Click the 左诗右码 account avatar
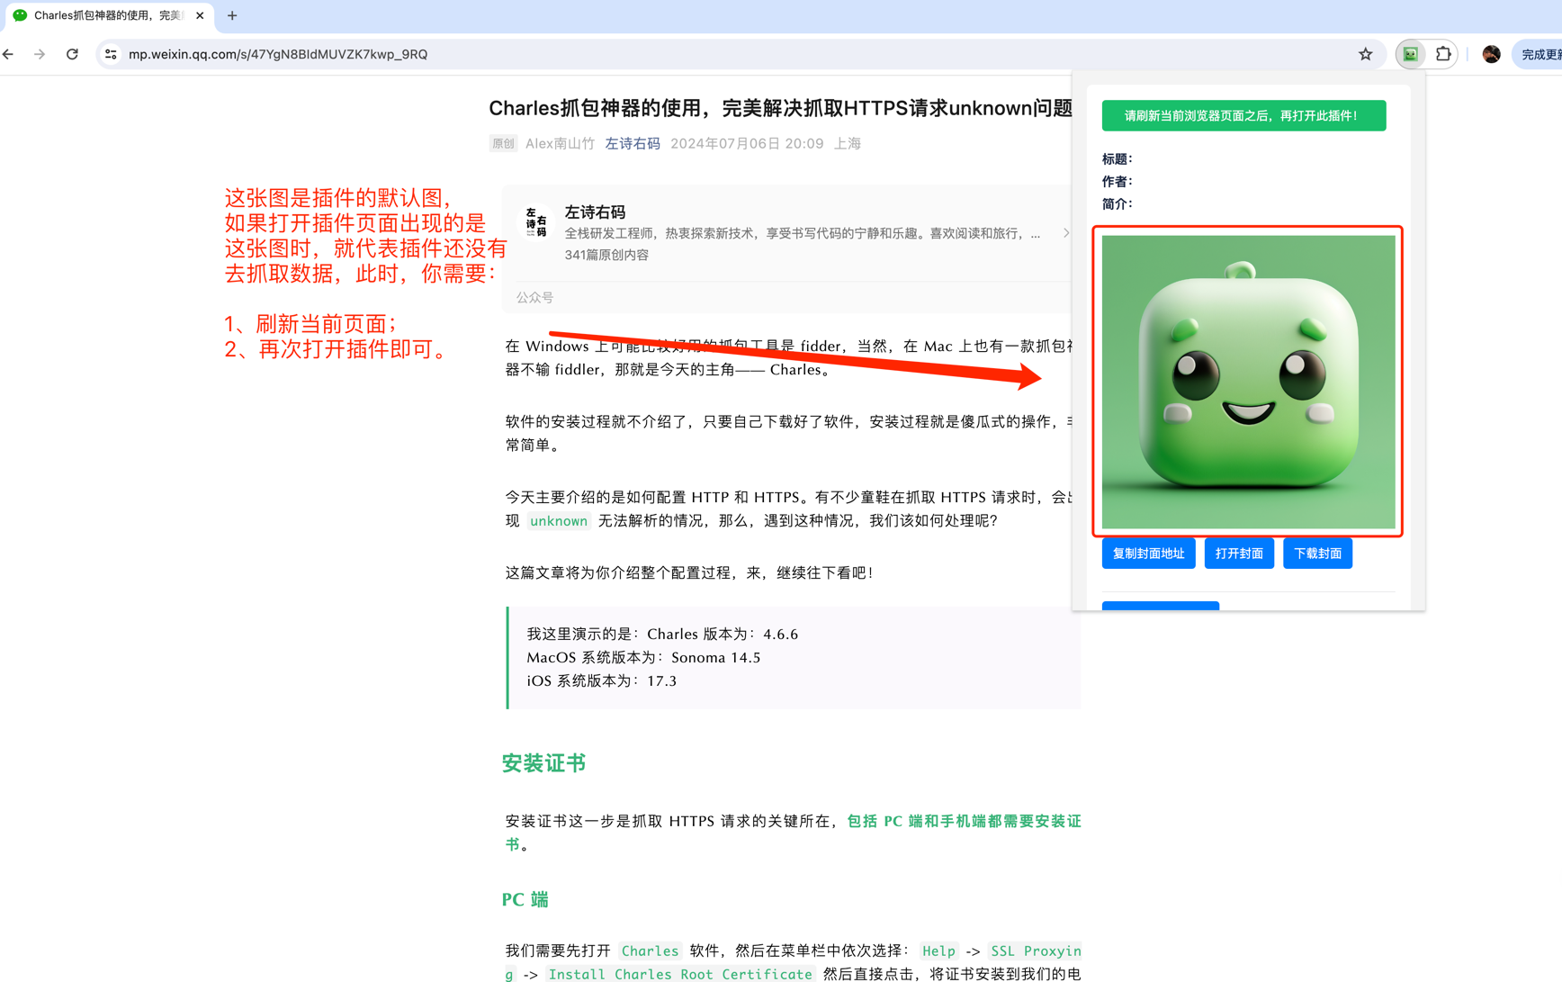The width and height of the screenshot is (1562, 982). click(x=536, y=221)
